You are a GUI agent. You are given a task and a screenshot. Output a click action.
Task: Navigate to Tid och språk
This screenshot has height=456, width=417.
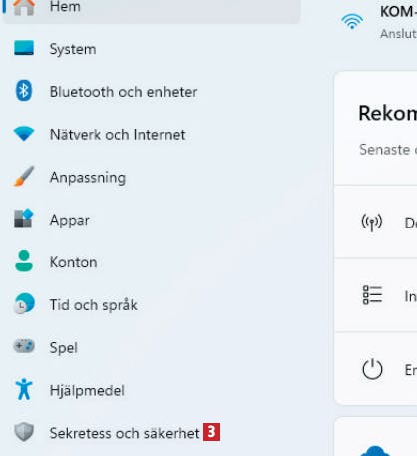(94, 305)
